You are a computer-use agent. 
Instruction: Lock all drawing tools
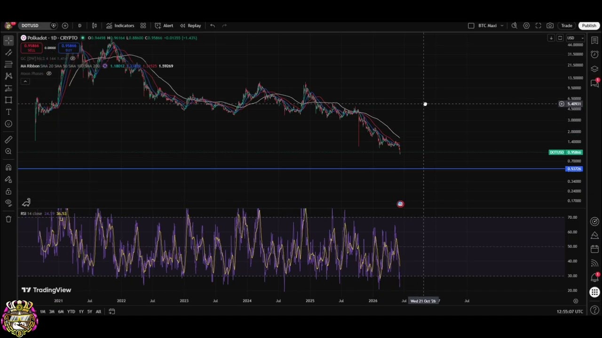point(8,192)
